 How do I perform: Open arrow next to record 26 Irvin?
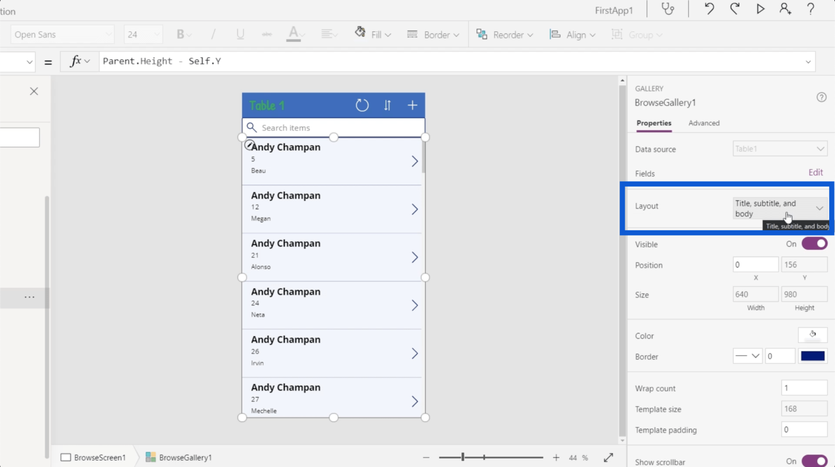point(415,353)
